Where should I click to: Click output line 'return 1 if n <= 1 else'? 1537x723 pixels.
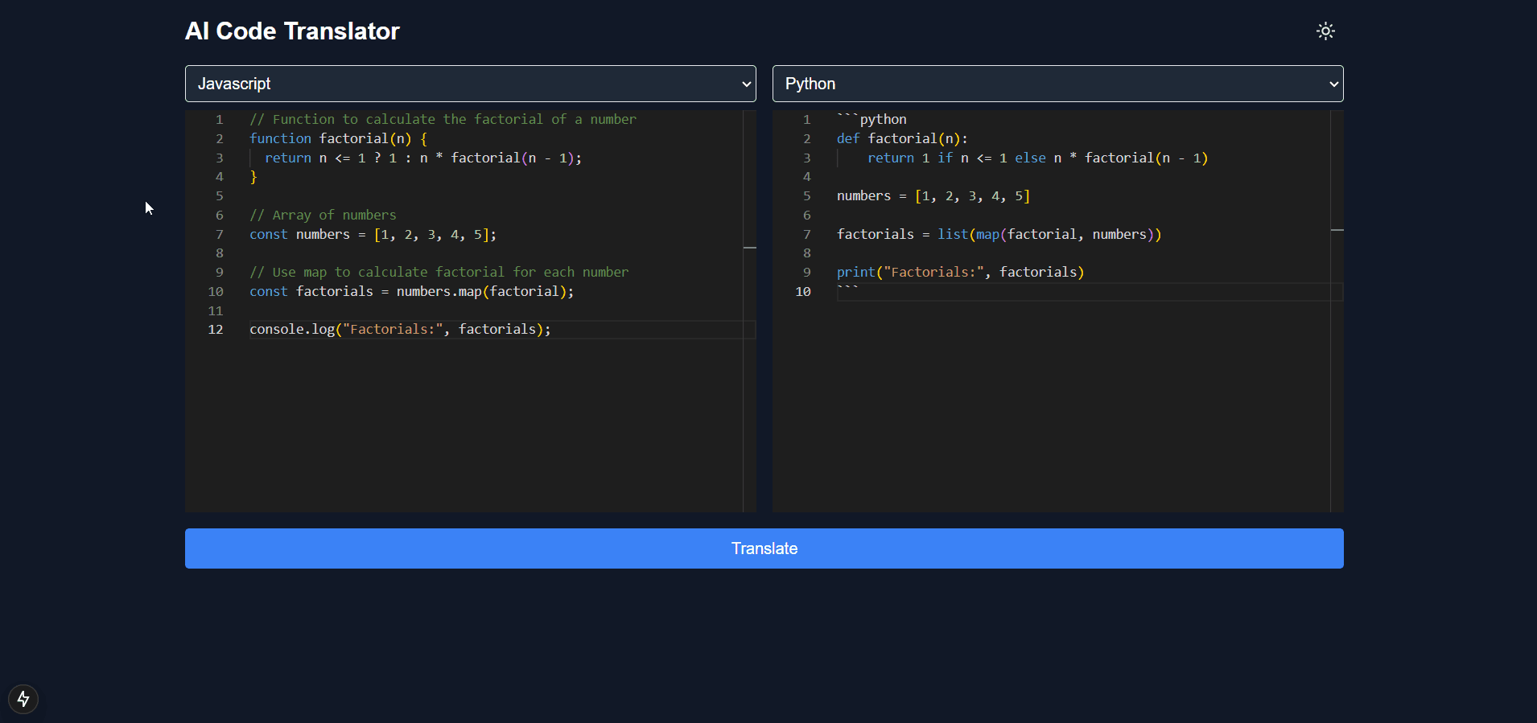tap(1038, 158)
